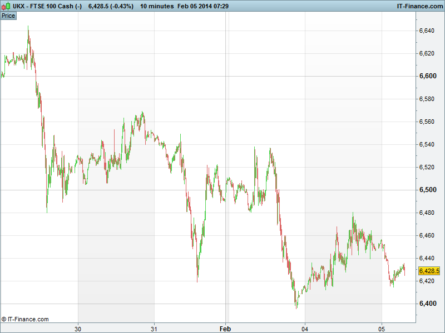Select the 30 date marker on time axis
445x333 pixels.
(x=78, y=327)
